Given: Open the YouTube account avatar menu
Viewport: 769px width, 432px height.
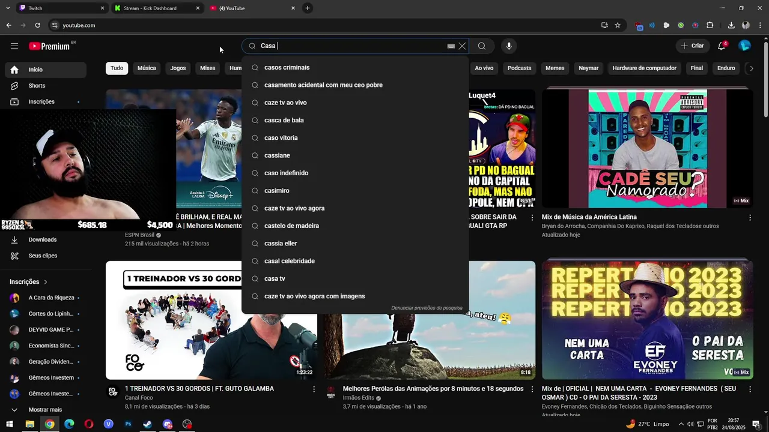Looking at the screenshot, I should tap(744, 46).
